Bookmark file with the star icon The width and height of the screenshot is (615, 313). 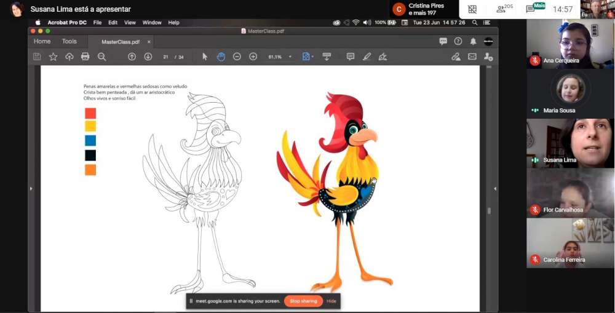point(53,57)
